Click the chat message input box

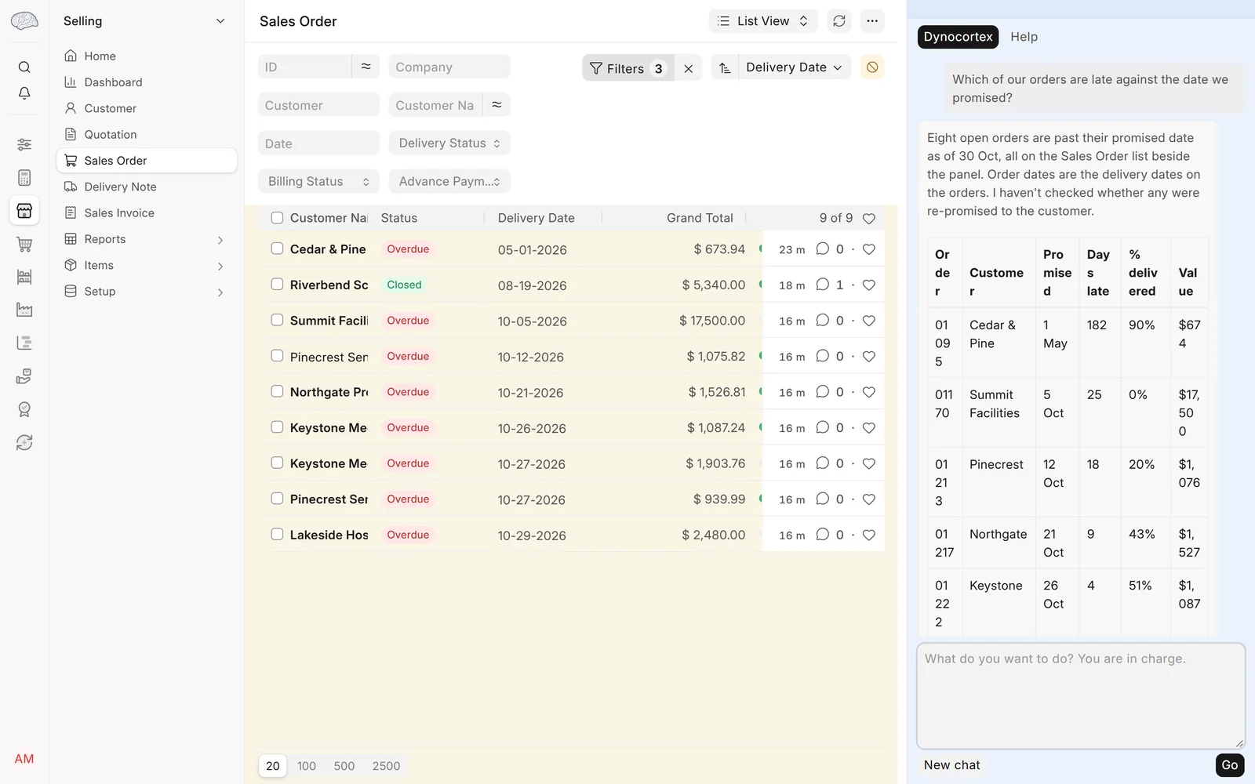(1081, 695)
